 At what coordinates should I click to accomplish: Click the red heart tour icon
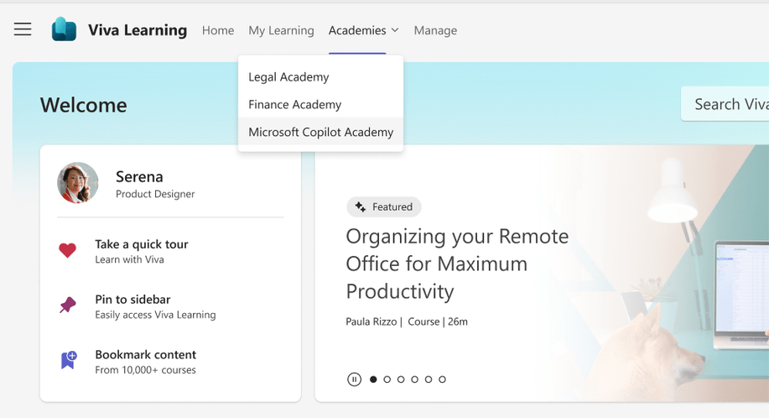click(68, 250)
